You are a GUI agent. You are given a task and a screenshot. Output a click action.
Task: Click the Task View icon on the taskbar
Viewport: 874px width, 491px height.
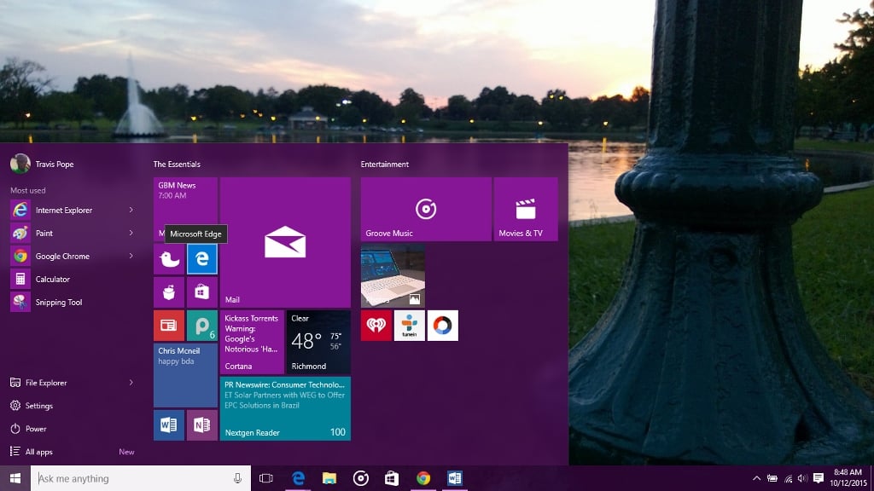[267, 478]
